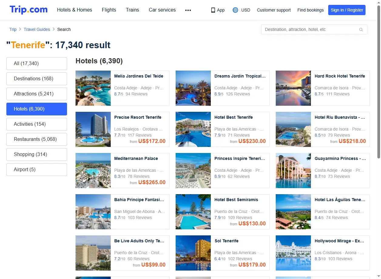Click the US$130.00 price
The height and width of the screenshot is (279, 381).
click(x=252, y=224)
